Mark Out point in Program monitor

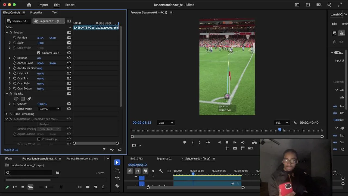pos(200,142)
